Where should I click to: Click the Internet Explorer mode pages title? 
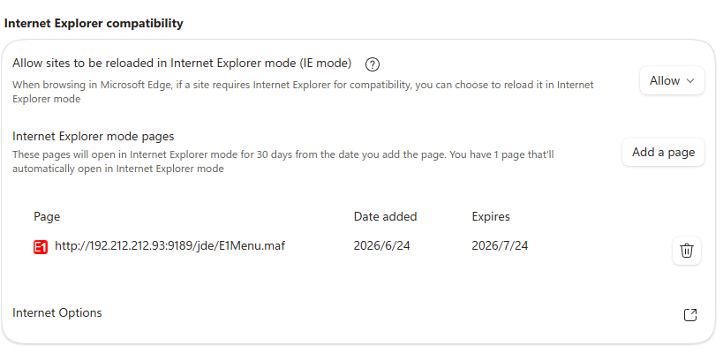(94, 137)
